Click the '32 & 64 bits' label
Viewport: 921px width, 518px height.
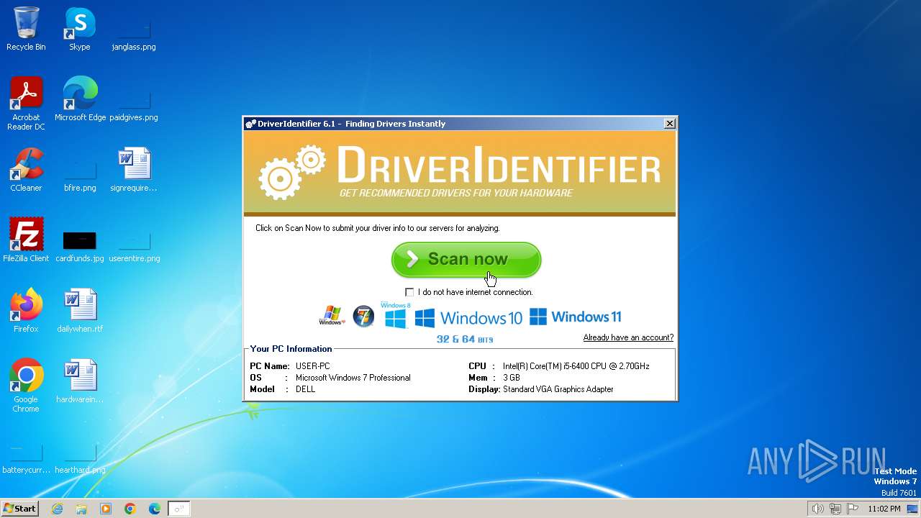pyautogui.click(x=465, y=339)
